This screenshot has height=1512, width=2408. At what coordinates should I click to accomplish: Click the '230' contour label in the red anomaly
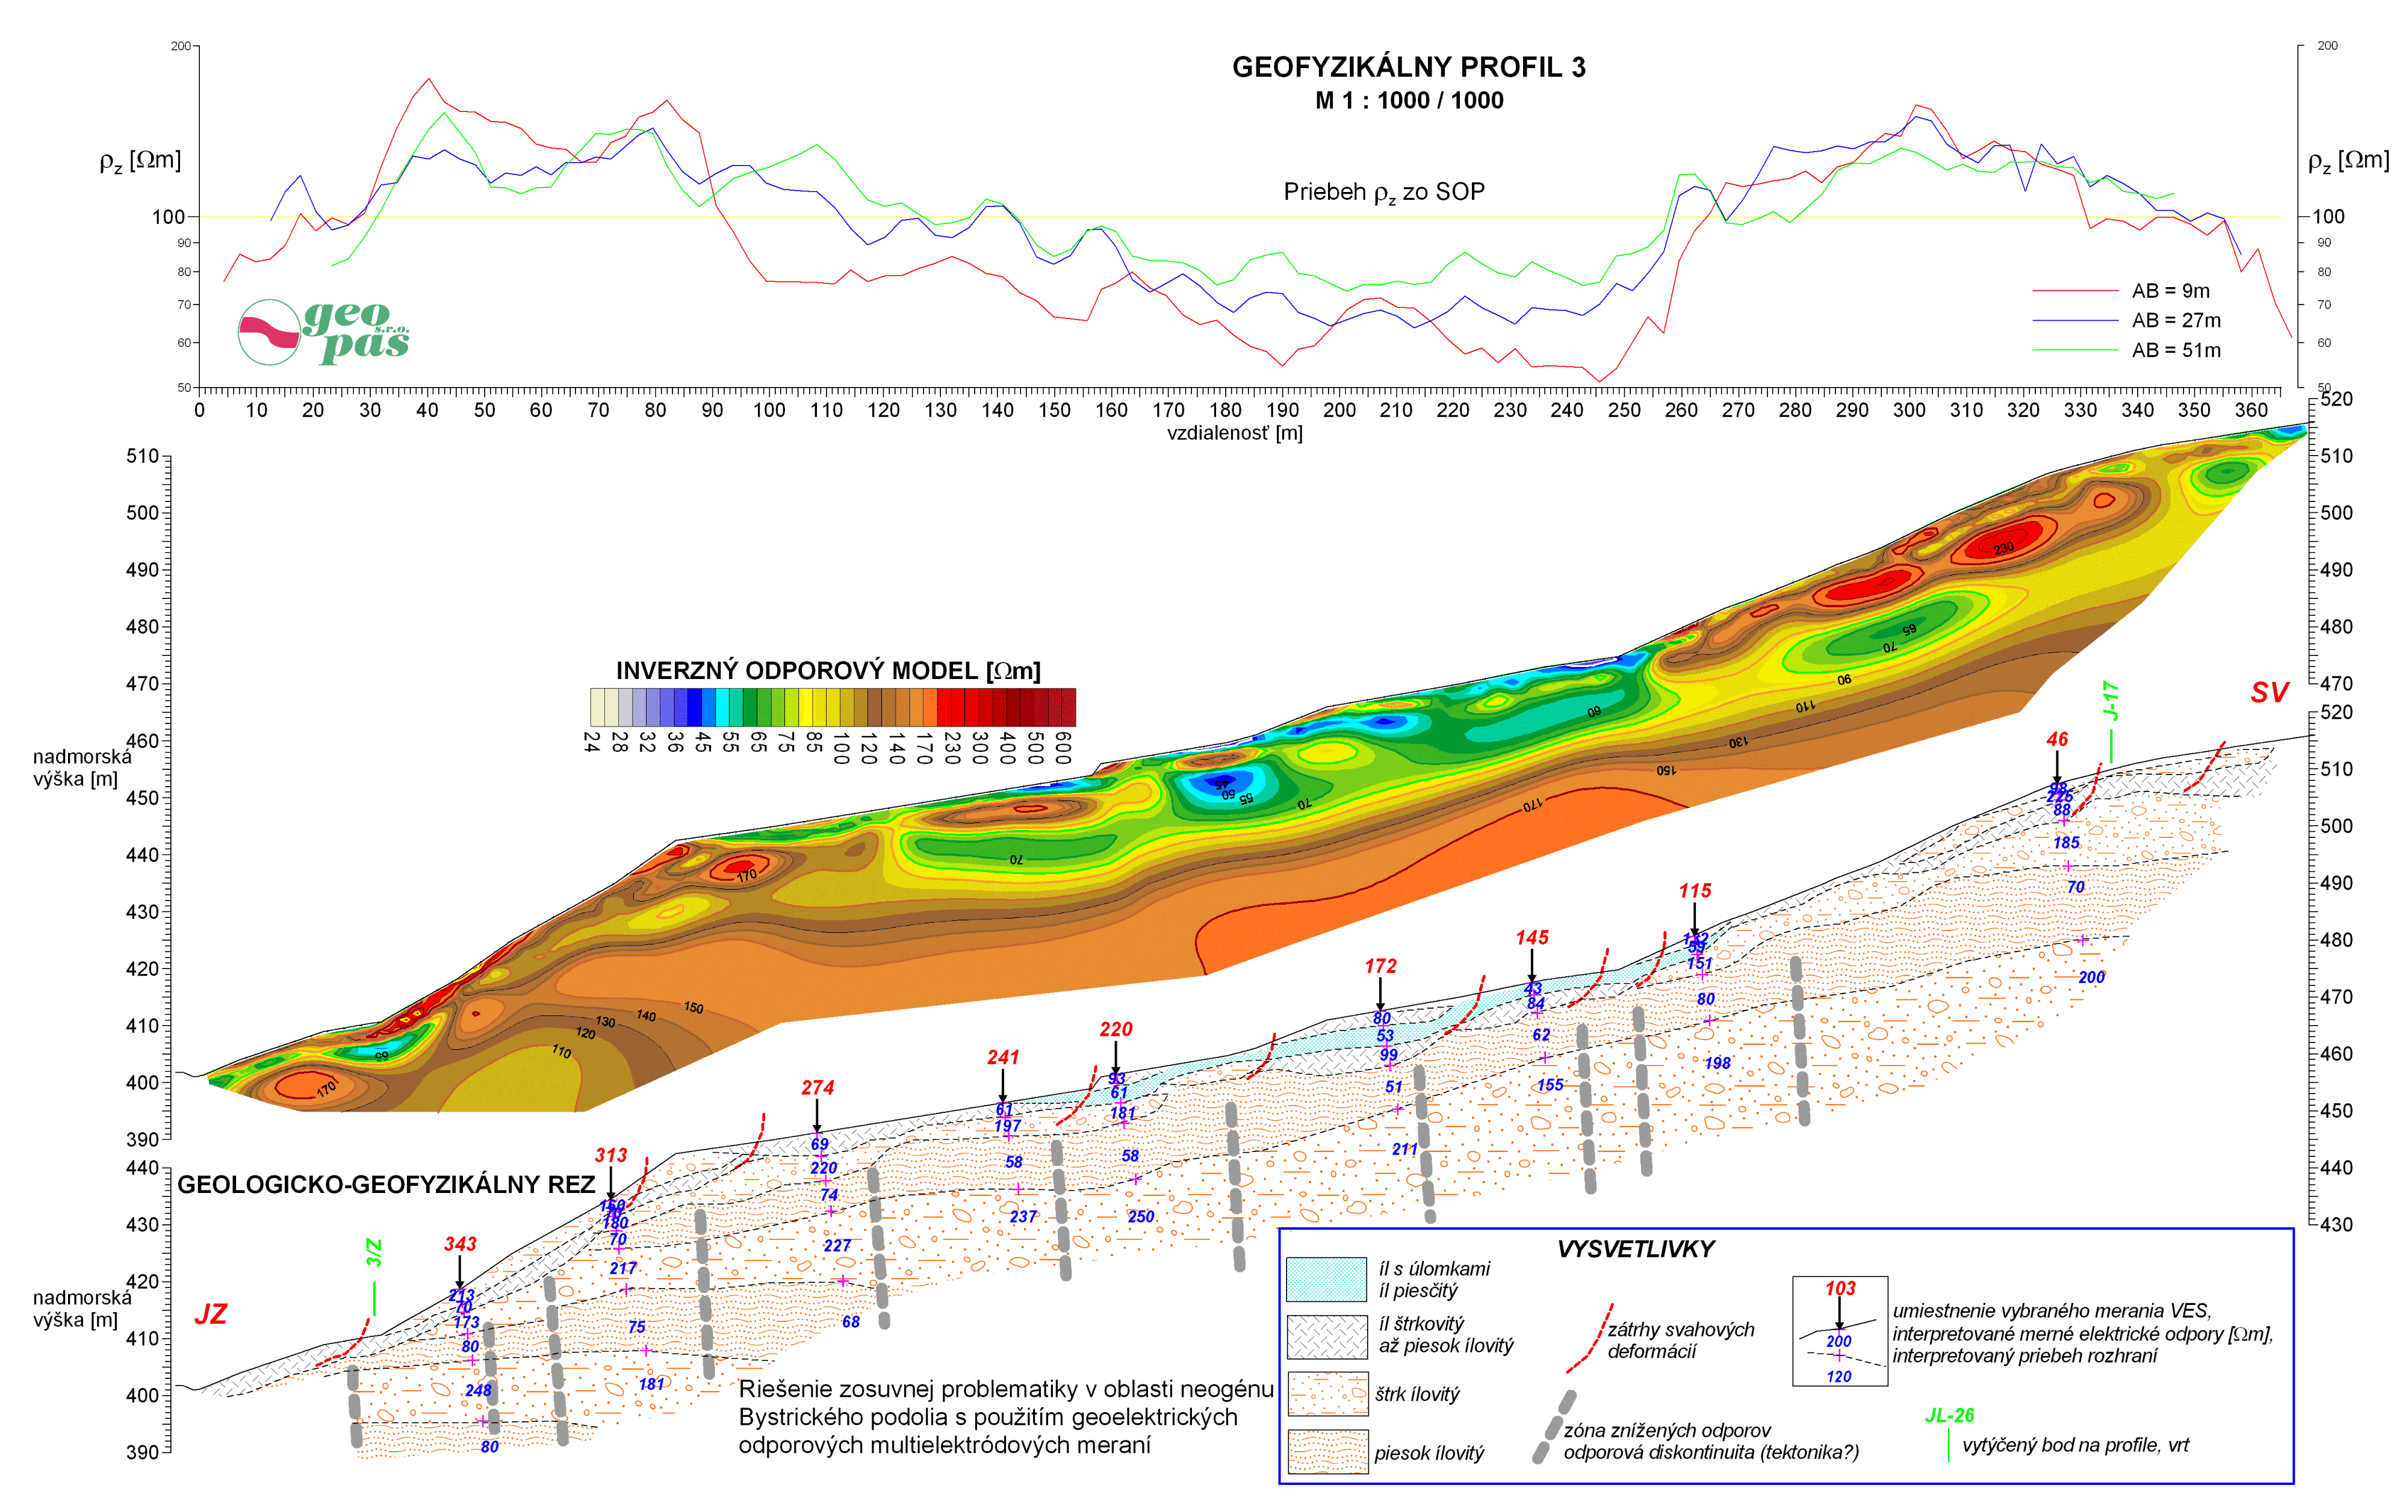[2003, 548]
